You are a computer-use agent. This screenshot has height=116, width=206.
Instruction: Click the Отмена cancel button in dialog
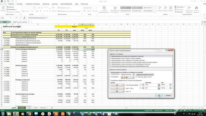[x=168, y=95]
